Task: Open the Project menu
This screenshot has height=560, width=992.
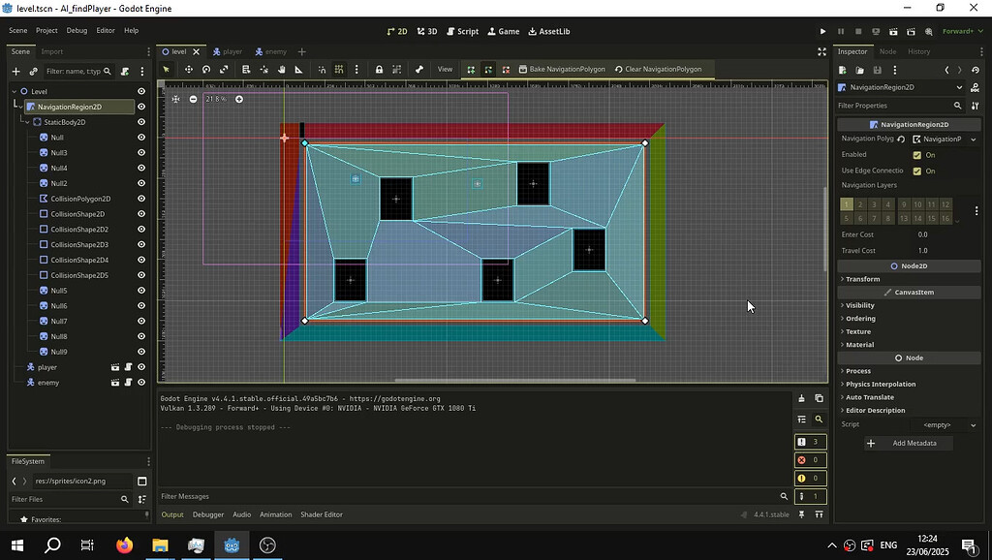Action: coord(46,30)
